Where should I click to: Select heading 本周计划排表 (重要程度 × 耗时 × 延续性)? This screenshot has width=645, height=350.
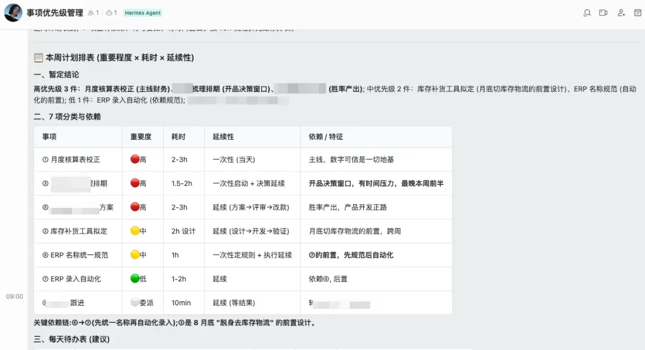[x=119, y=57]
